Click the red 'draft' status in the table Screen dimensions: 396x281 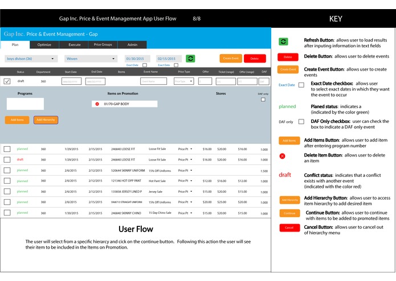[x=20, y=159]
